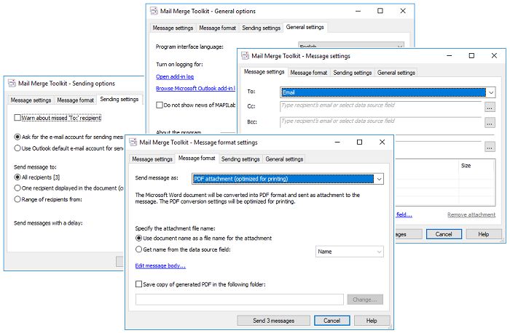Maximize the General options window
The image size is (510, 333).
[x=380, y=11]
